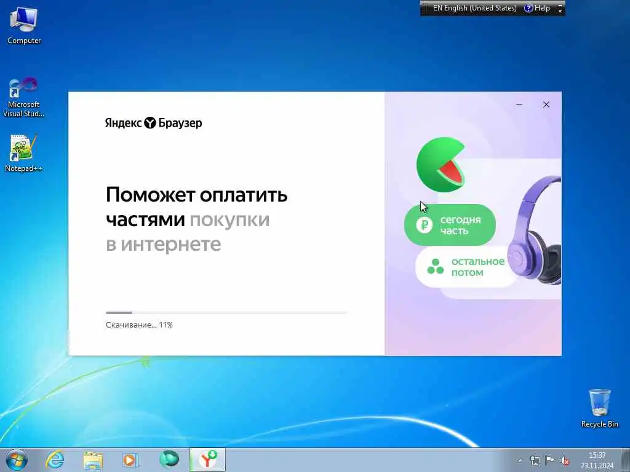630x472 pixels.
Task: Open the network tray icon
Action: 535,461
